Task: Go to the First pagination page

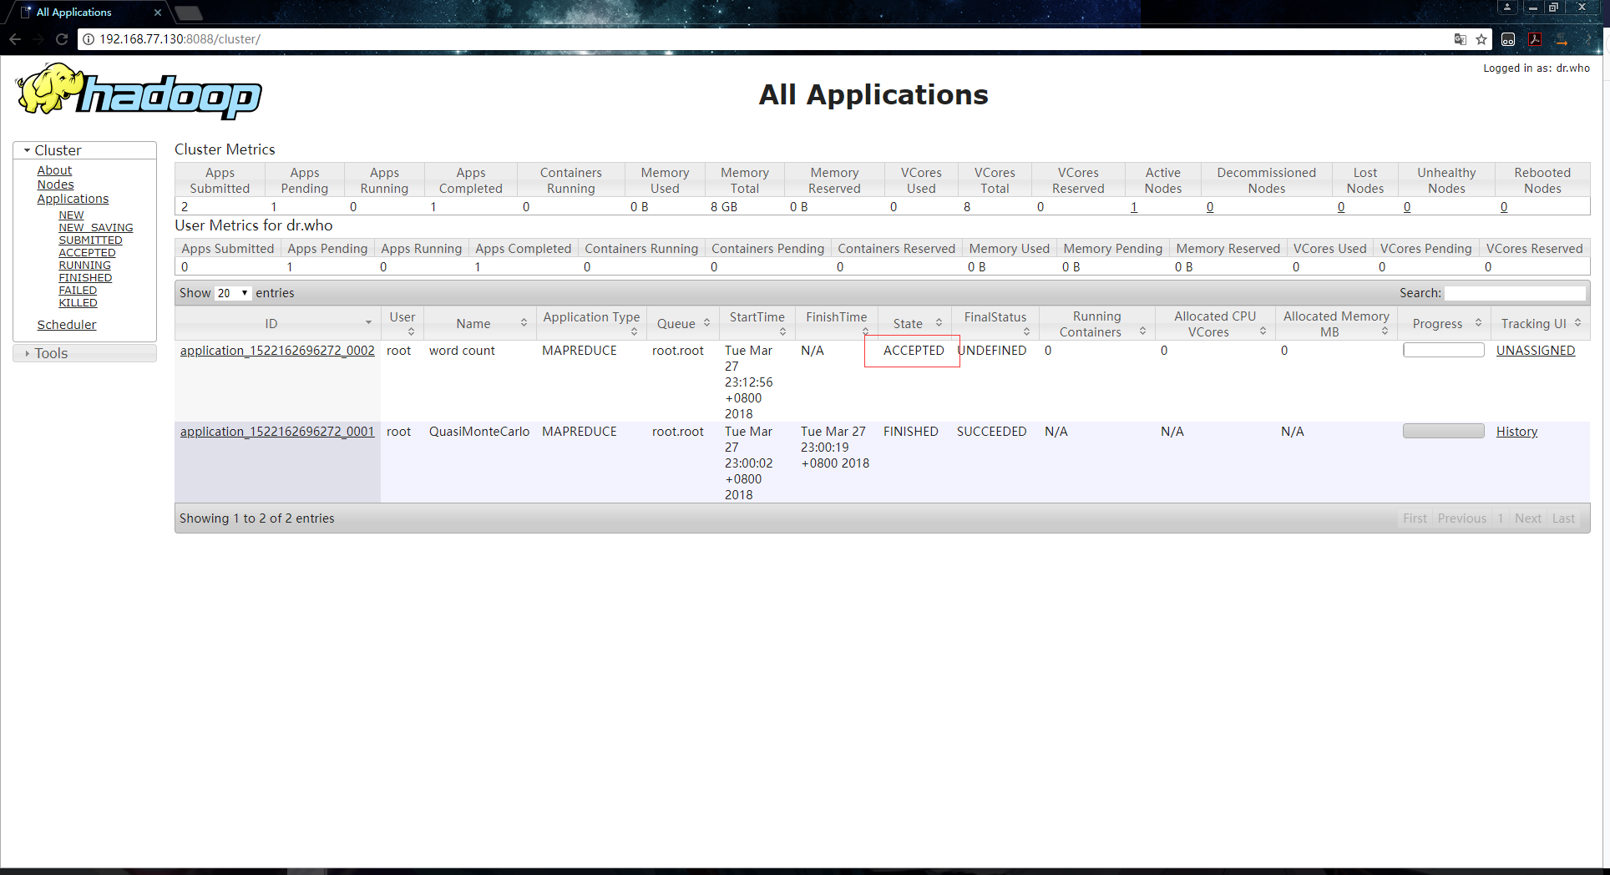Action: click(x=1415, y=518)
